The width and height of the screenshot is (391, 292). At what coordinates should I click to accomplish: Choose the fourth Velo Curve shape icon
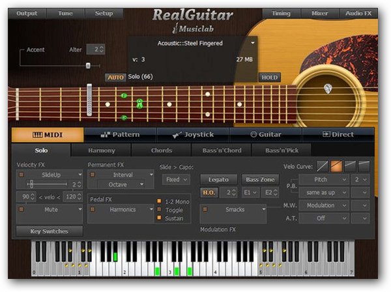[364, 167]
